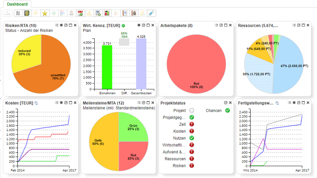Click the Gesamtkosten bar in the chart
Viewport: 317px width, 178px height.
[141, 64]
